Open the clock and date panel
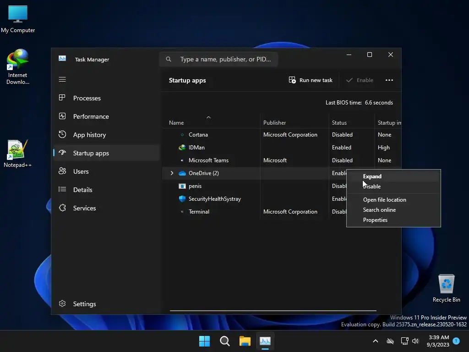The image size is (469, 352). coord(438,341)
